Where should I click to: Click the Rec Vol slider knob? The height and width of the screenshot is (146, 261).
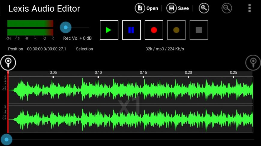[66, 27]
